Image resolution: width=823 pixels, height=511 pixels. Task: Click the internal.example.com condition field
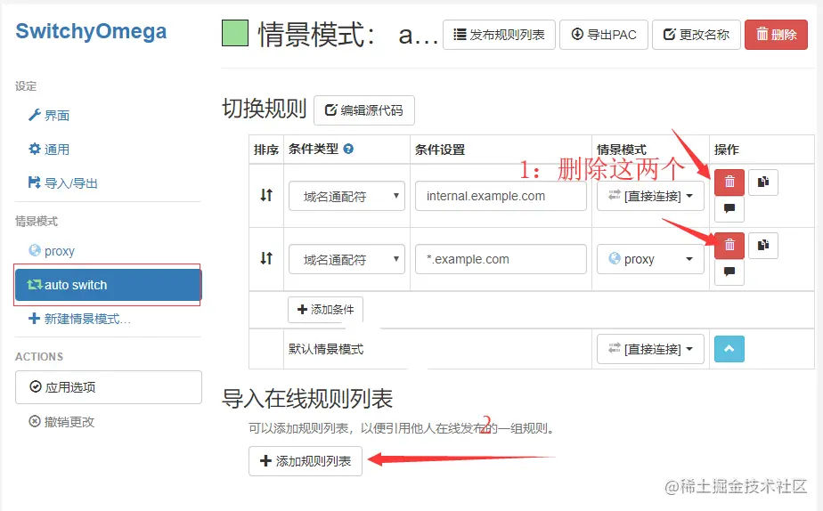(x=501, y=196)
